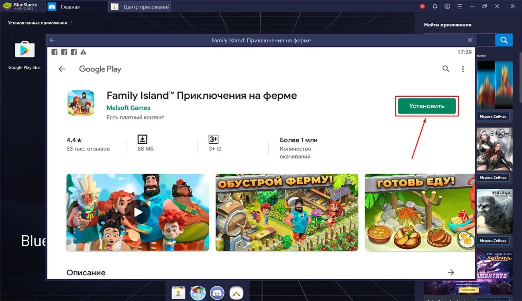The height and width of the screenshot is (301, 522).
Task: Open the BlueStacks account profile icon
Action: click(x=447, y=6)
